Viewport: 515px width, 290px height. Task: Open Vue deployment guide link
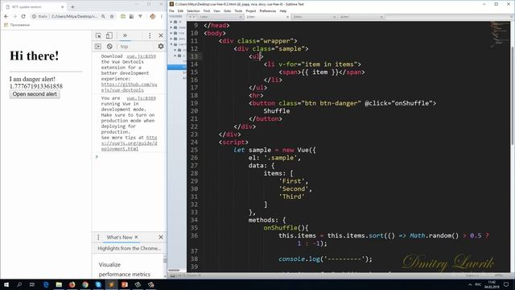129,143
